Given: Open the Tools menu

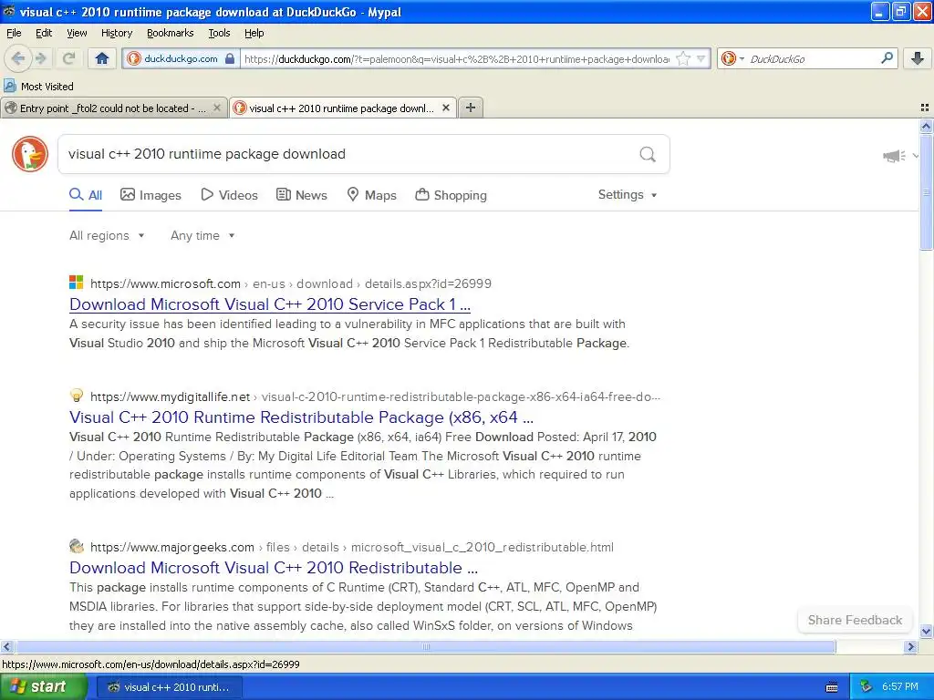Looking at the screenshot, I should [x=219, y=33].
